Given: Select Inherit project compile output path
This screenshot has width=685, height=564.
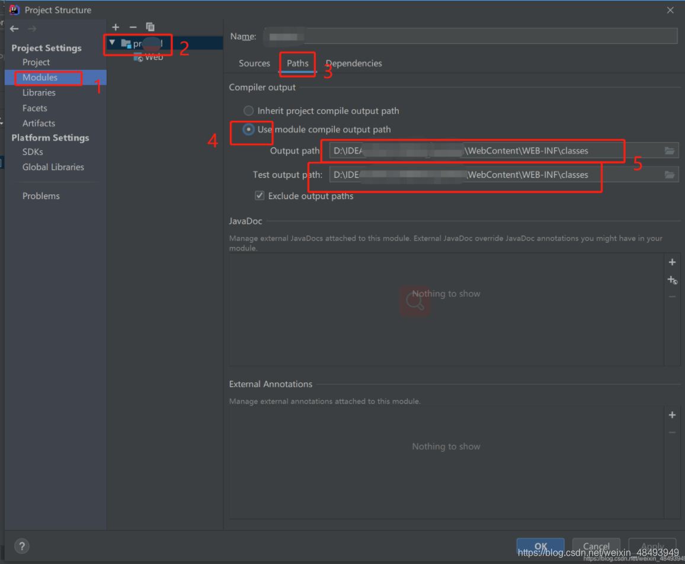Looking at the screenshot, I should (x=248, y=110).
